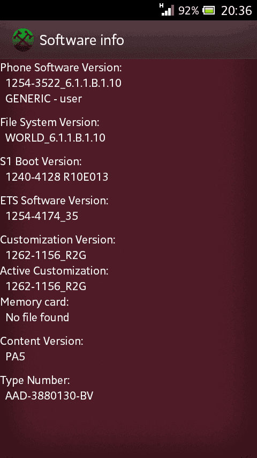Tap the 20:36 clock in status bar
The width and height of the screenshot is (257, 458).
(236, 11)
